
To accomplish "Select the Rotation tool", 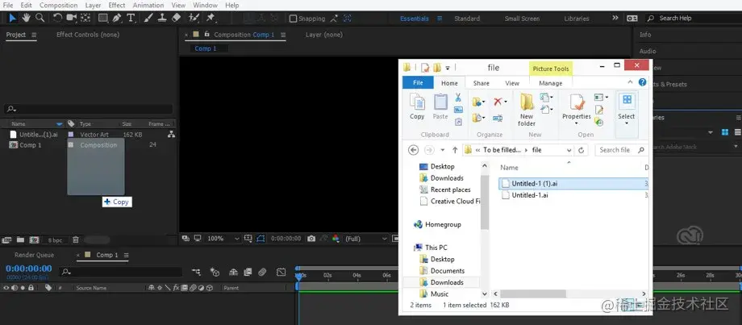I will tap(57, 18).
